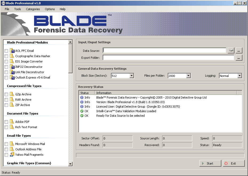The height and width of the screenshot is (176, 248).
Task: Click the Start button
Action: tap(210, 163)
